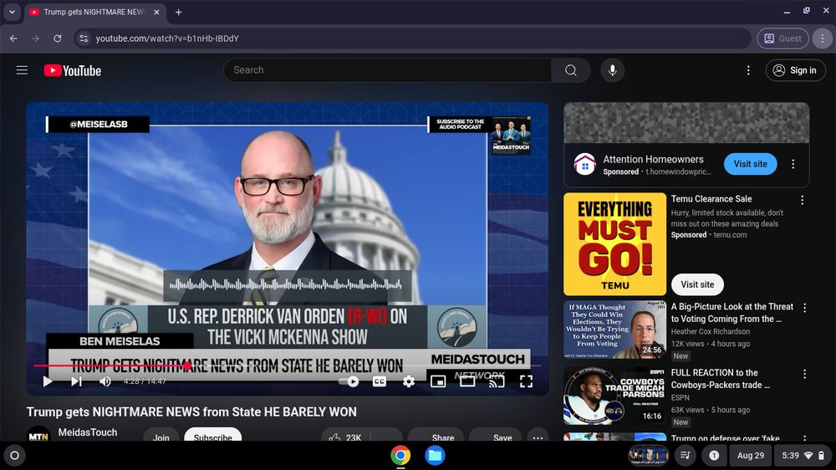Visit the Attention Homeowners ad site

click(750, 164)
